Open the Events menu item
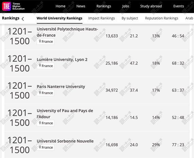194x158 pixels. [179, 6]
